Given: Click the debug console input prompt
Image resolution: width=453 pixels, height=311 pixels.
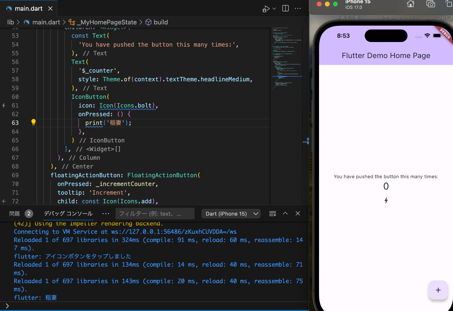Looking at the screenshot, I should pos(154,306).
